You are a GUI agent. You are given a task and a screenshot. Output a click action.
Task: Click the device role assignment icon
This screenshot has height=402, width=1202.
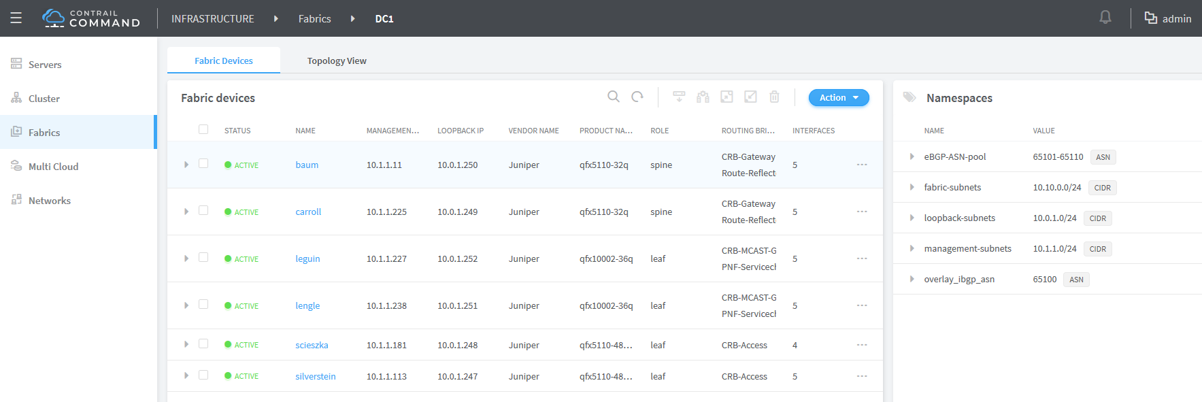tap(703, 97)
